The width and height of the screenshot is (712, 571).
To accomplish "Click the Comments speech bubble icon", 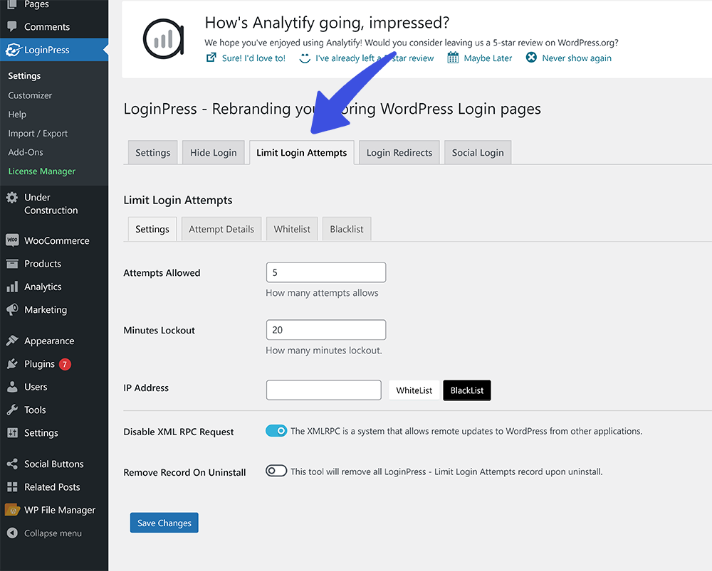I will (12, 26).
